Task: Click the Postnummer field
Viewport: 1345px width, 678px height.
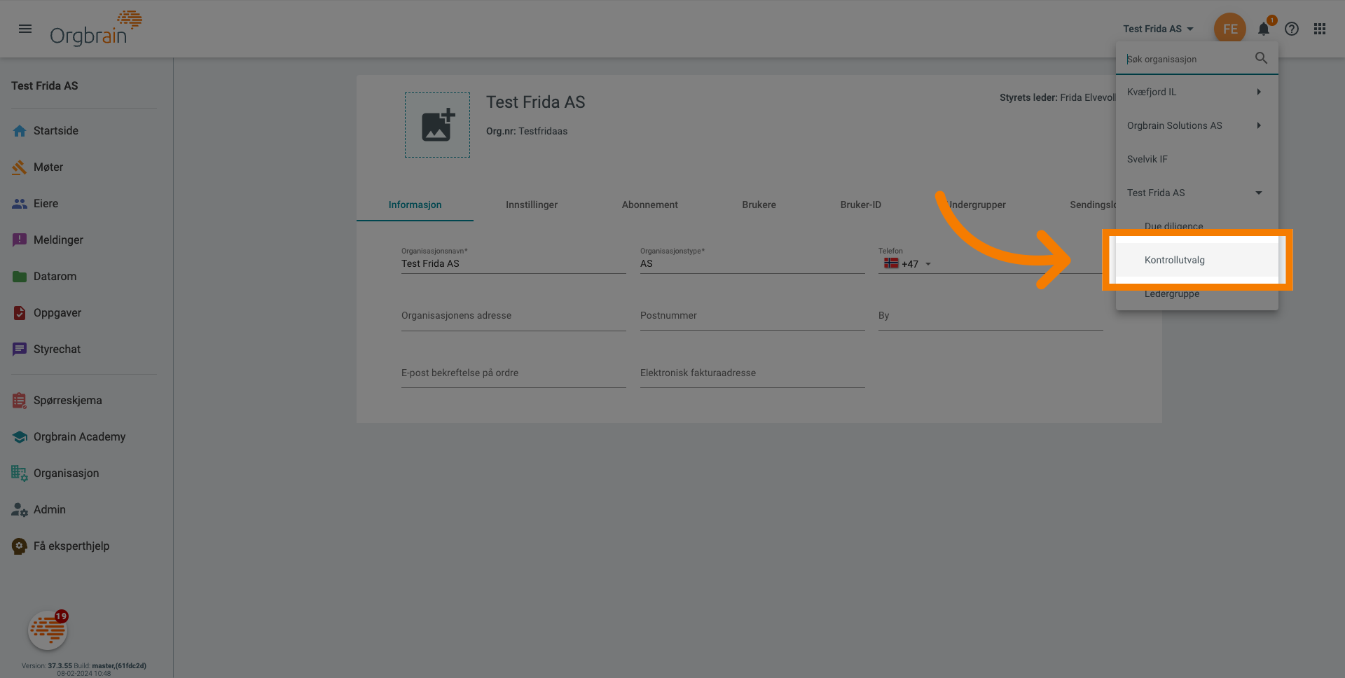Action: pyautogui.click(x=752, y=316)
